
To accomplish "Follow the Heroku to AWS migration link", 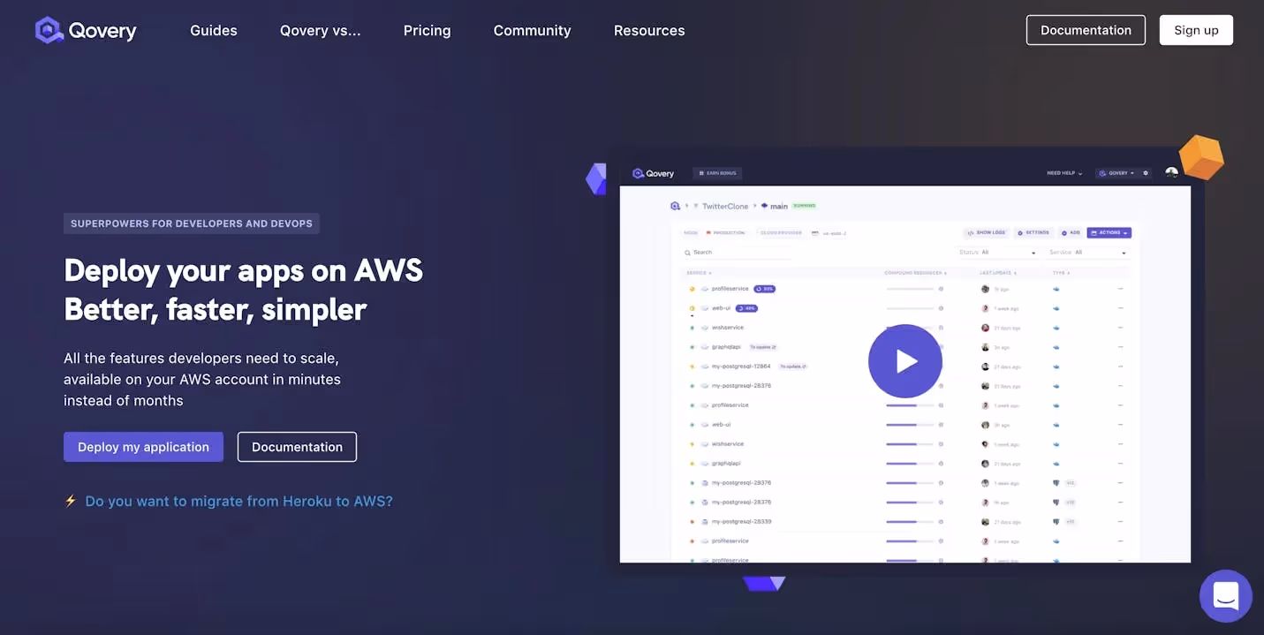I will pyautogui.click(x=238, y=501).
